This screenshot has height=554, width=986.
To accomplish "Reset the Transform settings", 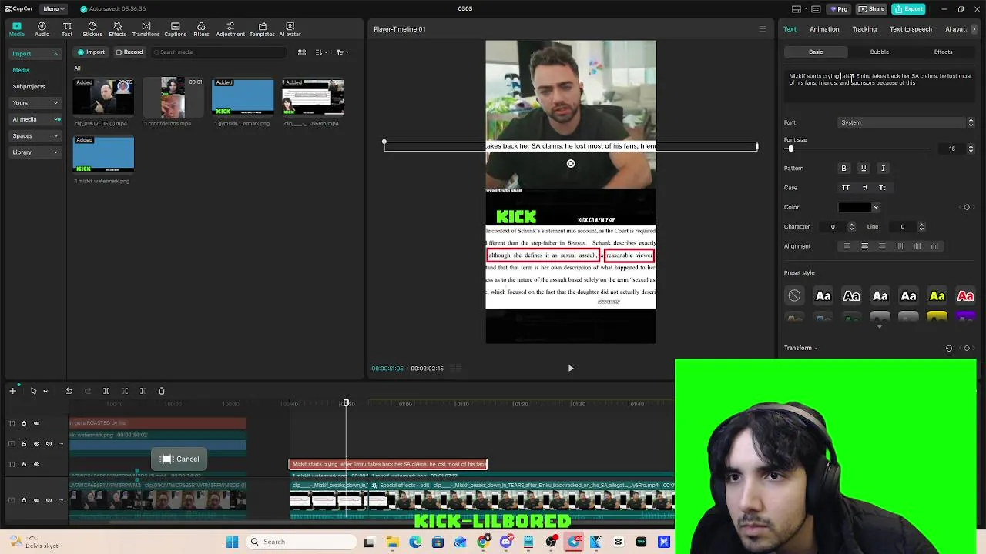I will point(949,348).
